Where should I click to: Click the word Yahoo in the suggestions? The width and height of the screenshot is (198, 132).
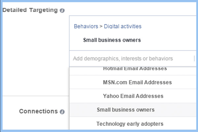[111, 96]
